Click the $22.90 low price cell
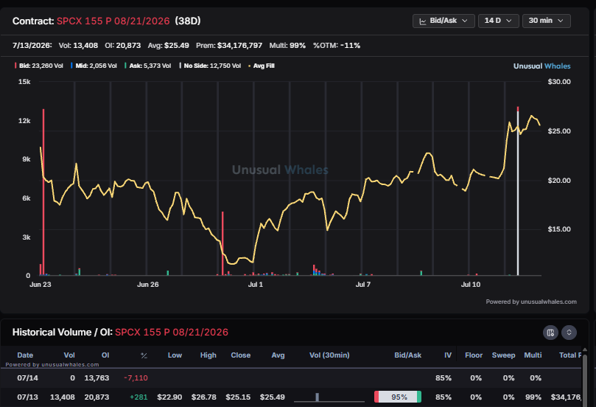Image resolution: width=596 pixels, height=407 pixels. (x=169, y=397)
